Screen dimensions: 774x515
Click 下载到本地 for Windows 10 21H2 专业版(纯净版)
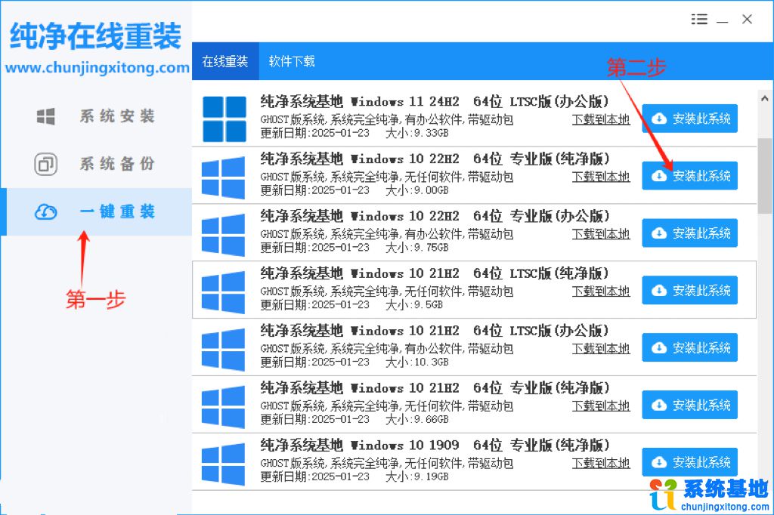click(x=601, y=406)
